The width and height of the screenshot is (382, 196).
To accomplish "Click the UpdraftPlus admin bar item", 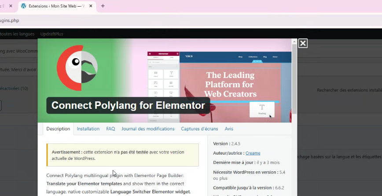I will [52, 33].
